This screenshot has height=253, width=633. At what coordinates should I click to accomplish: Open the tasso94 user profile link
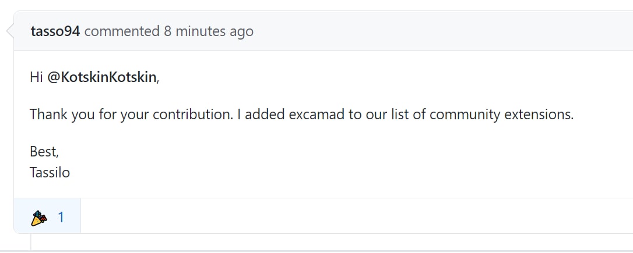point(55,31)
